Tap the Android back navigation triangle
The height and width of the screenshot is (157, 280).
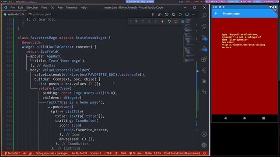coord(225,118)
